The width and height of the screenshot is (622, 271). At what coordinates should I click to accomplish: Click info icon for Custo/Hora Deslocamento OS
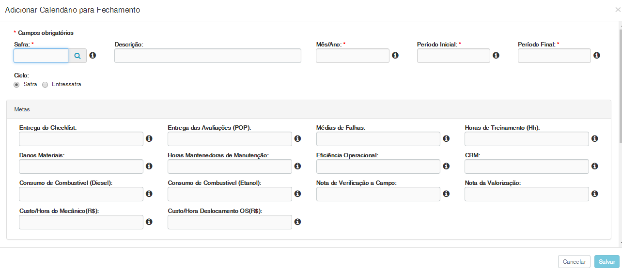point(298,222)
